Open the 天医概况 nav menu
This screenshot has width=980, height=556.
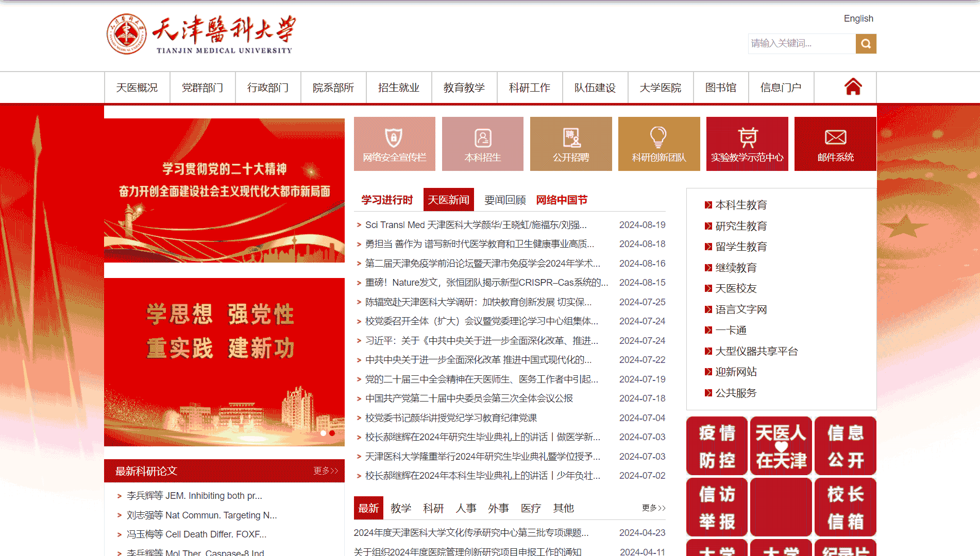click(137, 88)
